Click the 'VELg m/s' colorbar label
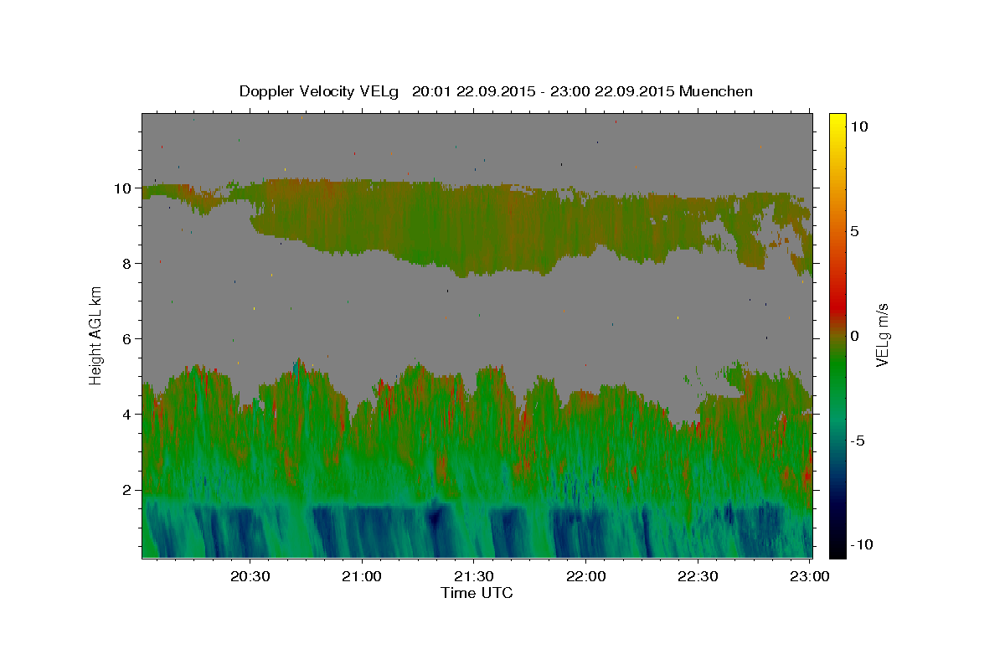The image size is (1005, 670). point(882,335)
